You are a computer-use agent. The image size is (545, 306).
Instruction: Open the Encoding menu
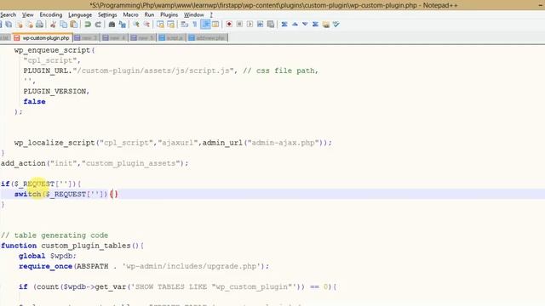pyautogui.click(x=51, y=14)
